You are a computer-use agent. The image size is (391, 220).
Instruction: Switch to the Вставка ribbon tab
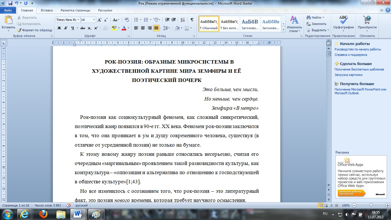pyautogui.click(x=47, y=10)
